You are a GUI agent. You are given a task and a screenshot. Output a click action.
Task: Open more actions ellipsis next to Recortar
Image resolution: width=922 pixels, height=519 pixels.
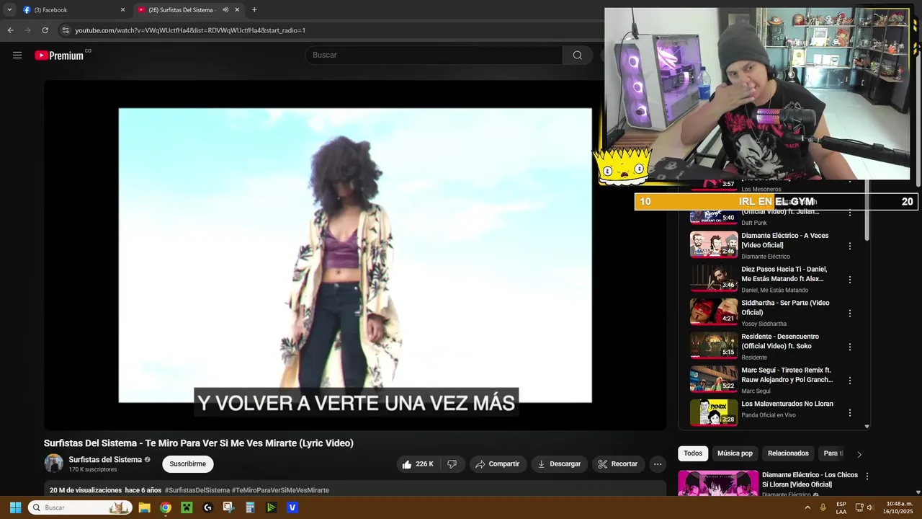[658, 464]
